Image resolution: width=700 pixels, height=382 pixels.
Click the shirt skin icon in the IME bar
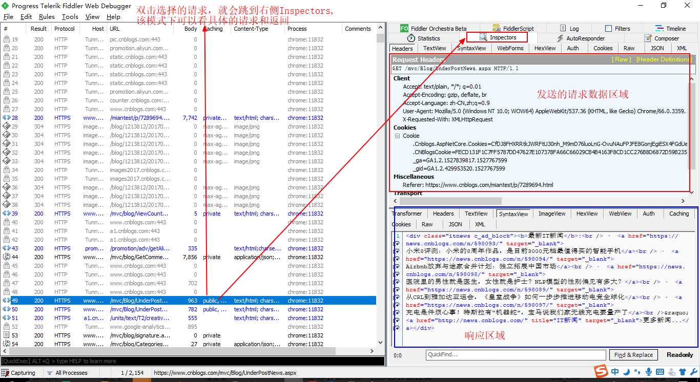point(683,372)
